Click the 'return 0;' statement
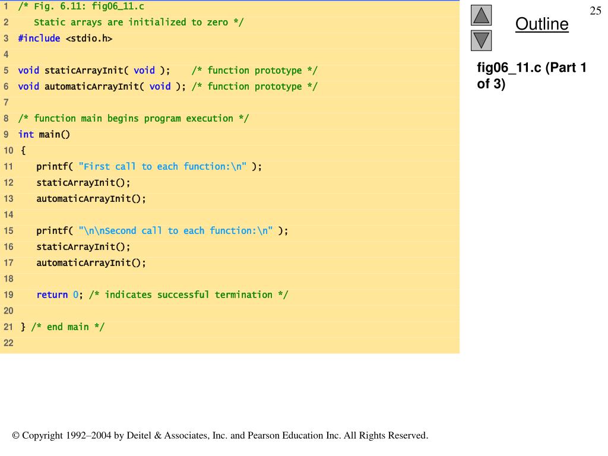This screenshot has height=456, width=608. [x=60, y=295]
